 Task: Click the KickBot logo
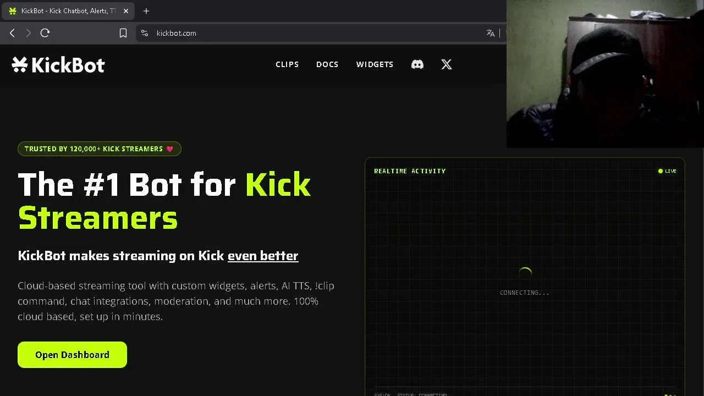[58, 65]
